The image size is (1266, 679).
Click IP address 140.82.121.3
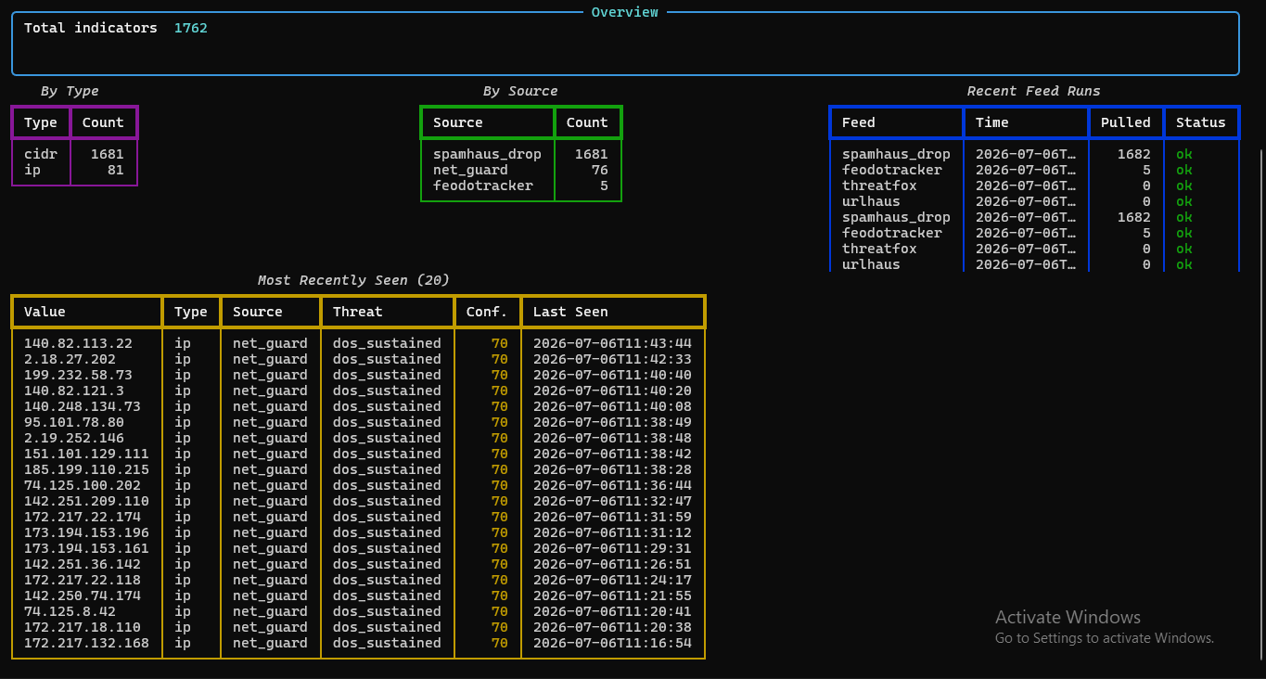pyautogui.click(x=74, y=391)
